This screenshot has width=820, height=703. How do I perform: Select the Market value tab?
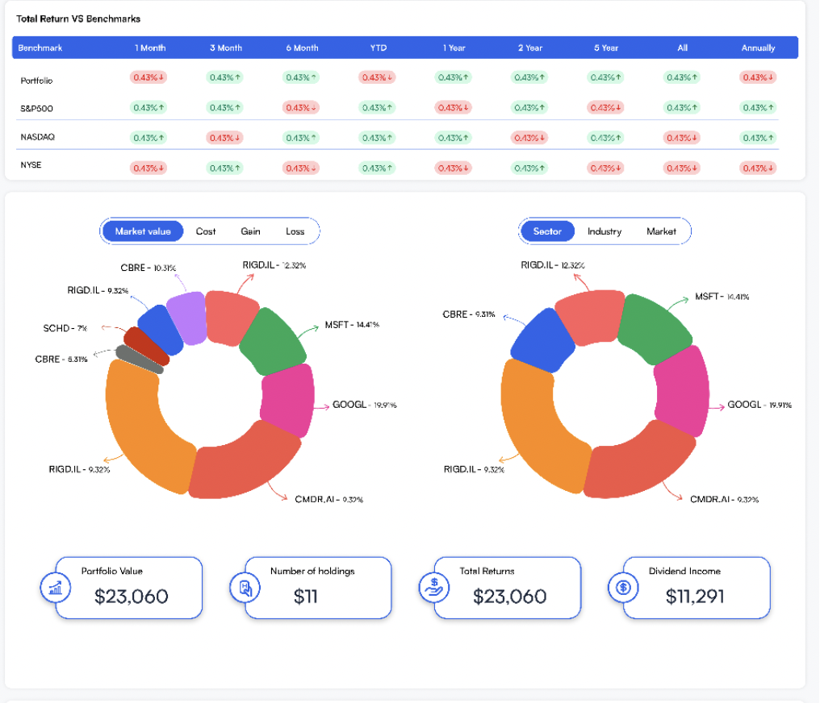tap(143, 231)
